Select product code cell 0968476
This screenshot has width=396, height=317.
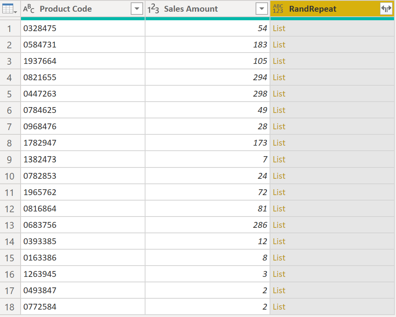click(83, 127)
